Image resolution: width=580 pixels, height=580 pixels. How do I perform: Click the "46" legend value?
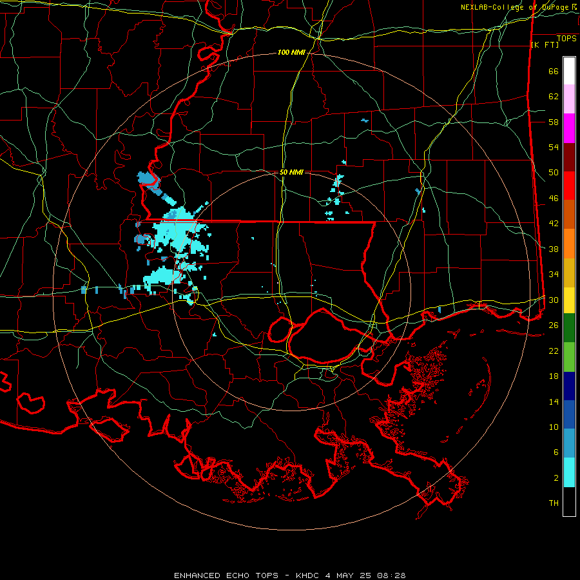coord(554,198)
